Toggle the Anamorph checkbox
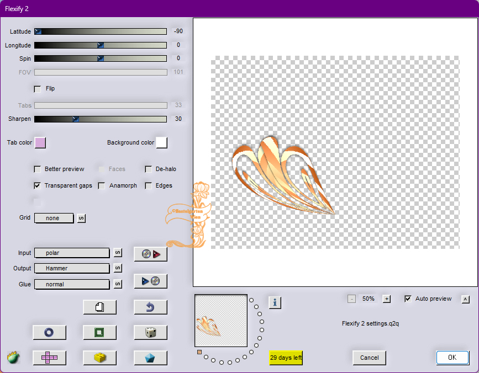 pos(102,186)
